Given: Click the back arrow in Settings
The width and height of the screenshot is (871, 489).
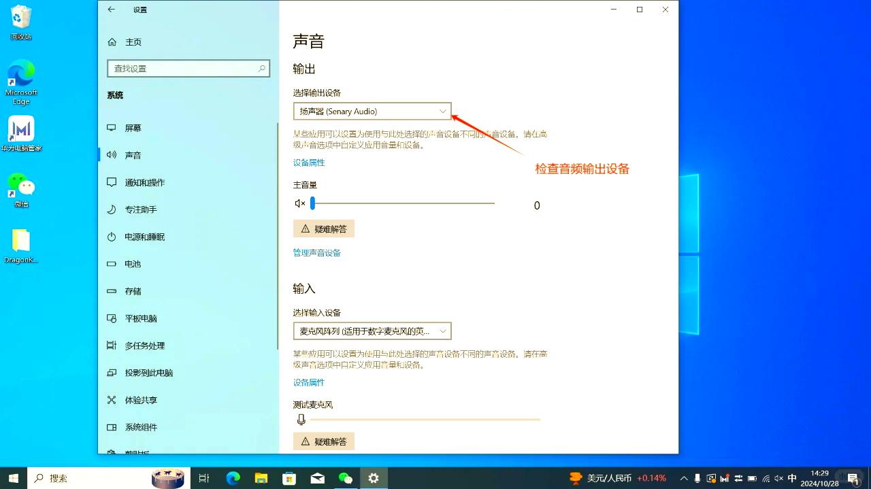Looking at the screenshot, I should 112,10.
